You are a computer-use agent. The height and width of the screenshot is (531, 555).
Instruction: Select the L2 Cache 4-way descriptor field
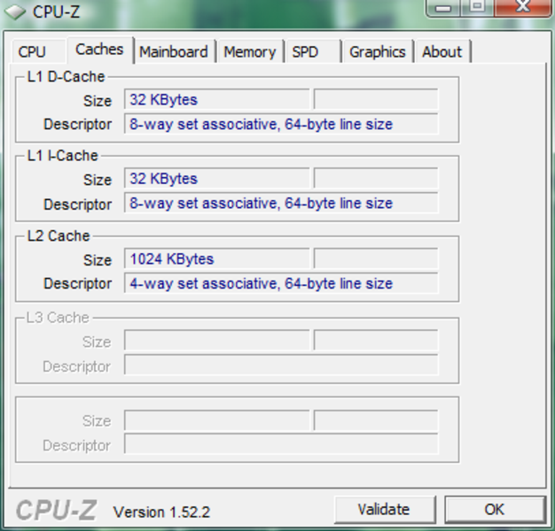point(282,284)
